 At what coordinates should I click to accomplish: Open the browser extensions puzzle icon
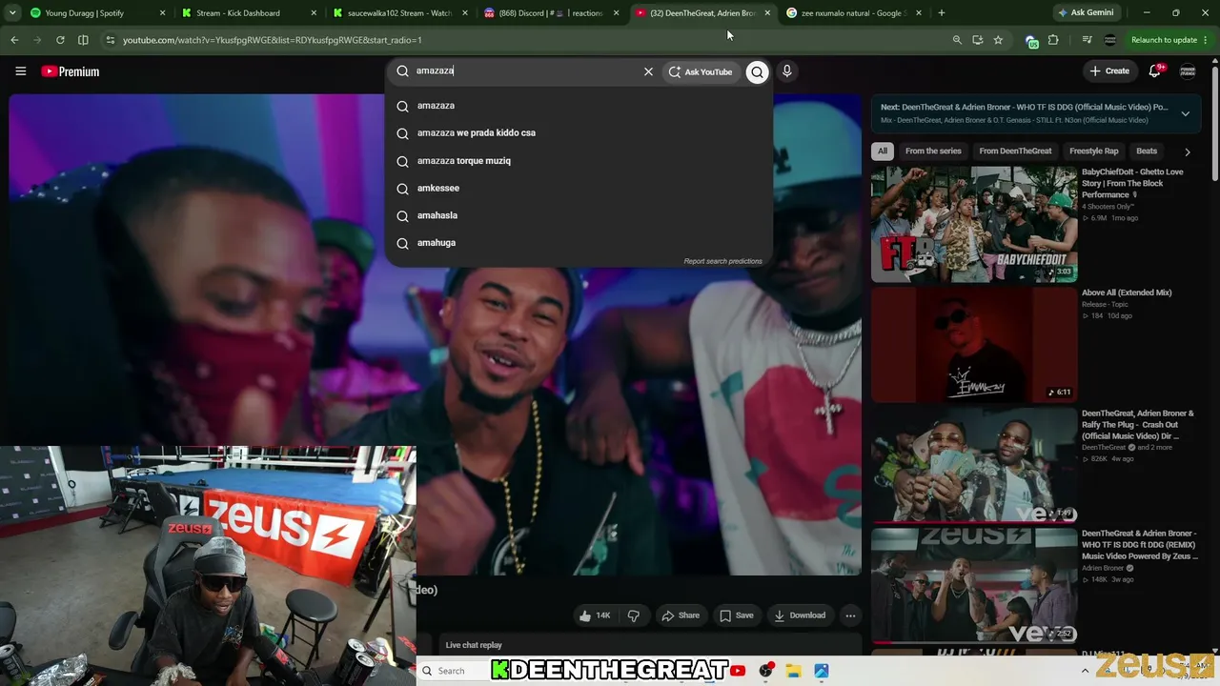tap(1053, 40)
